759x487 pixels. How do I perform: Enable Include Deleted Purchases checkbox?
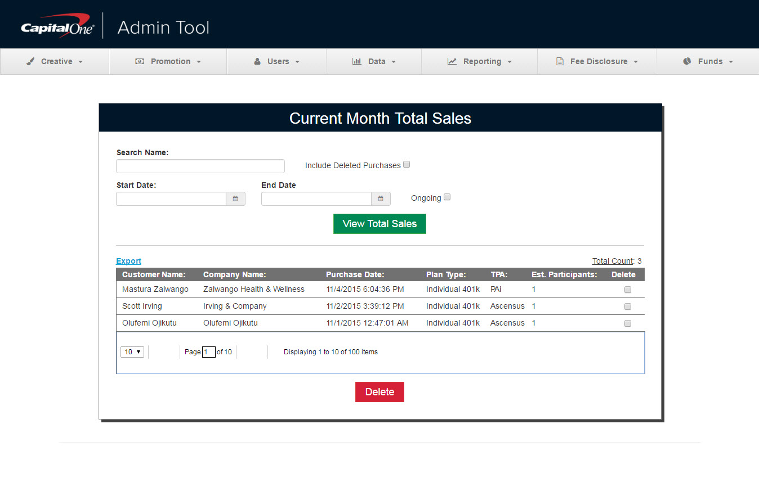pos(407,165)
